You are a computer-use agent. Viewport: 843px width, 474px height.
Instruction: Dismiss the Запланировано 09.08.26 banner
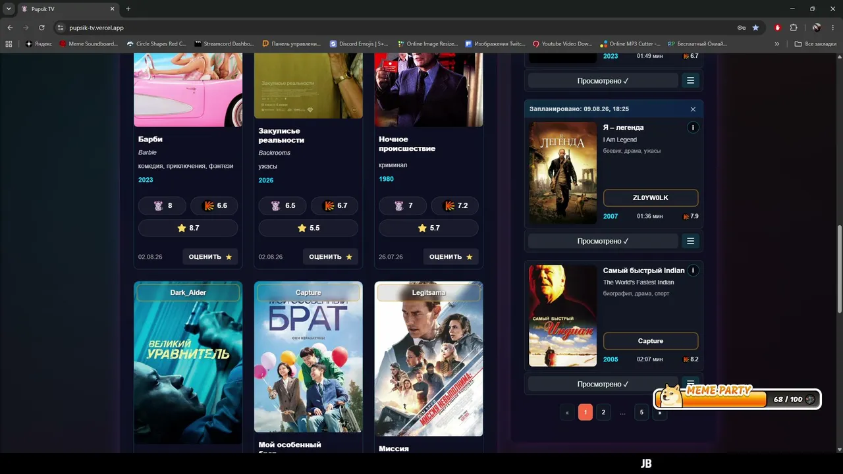tap(693, 109)
